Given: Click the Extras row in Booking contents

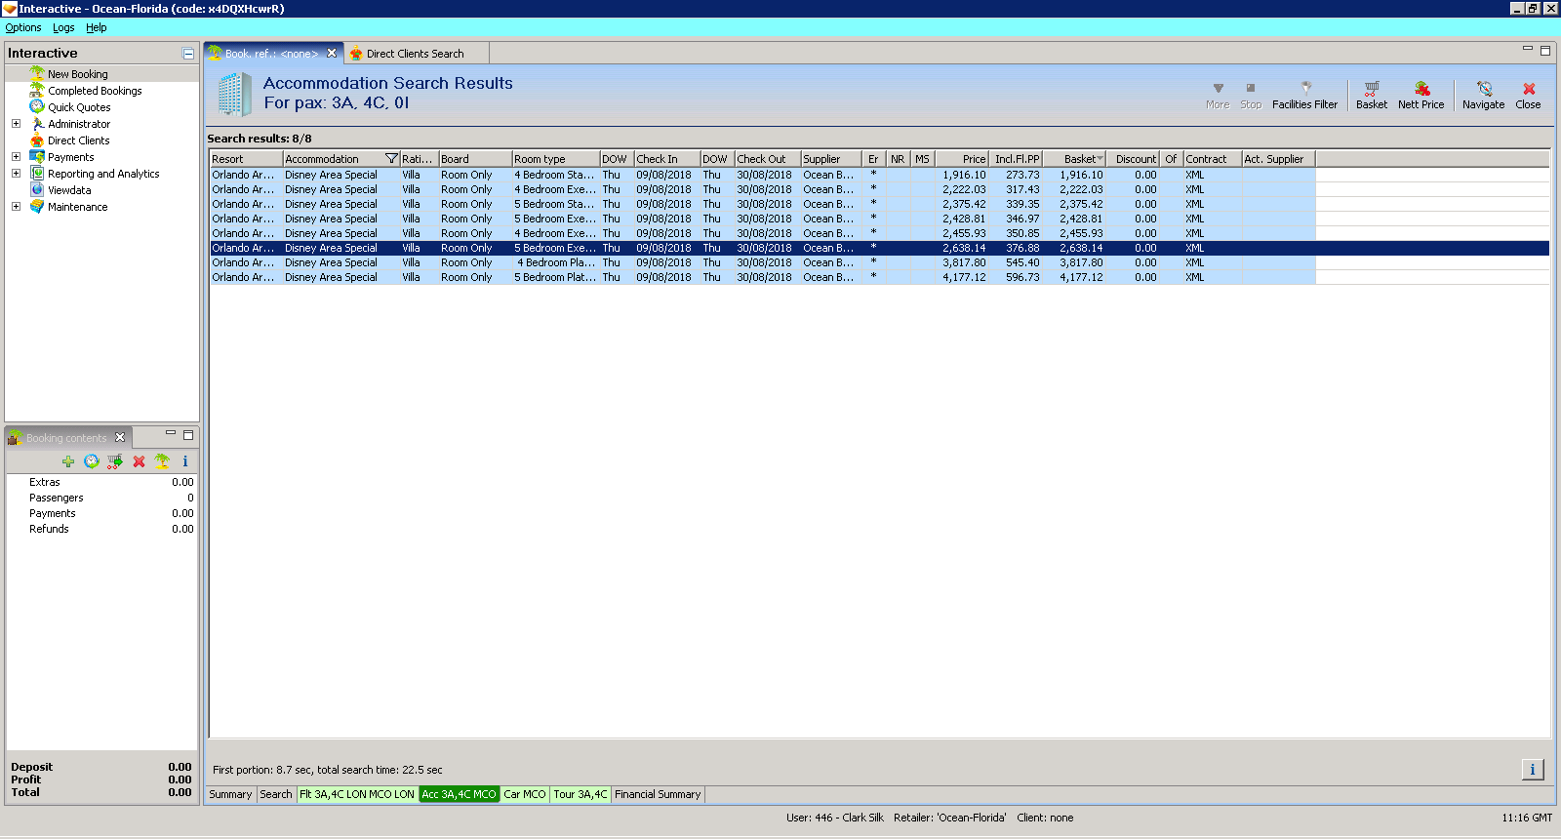Looking at the screenshot, I should [101, 482].
